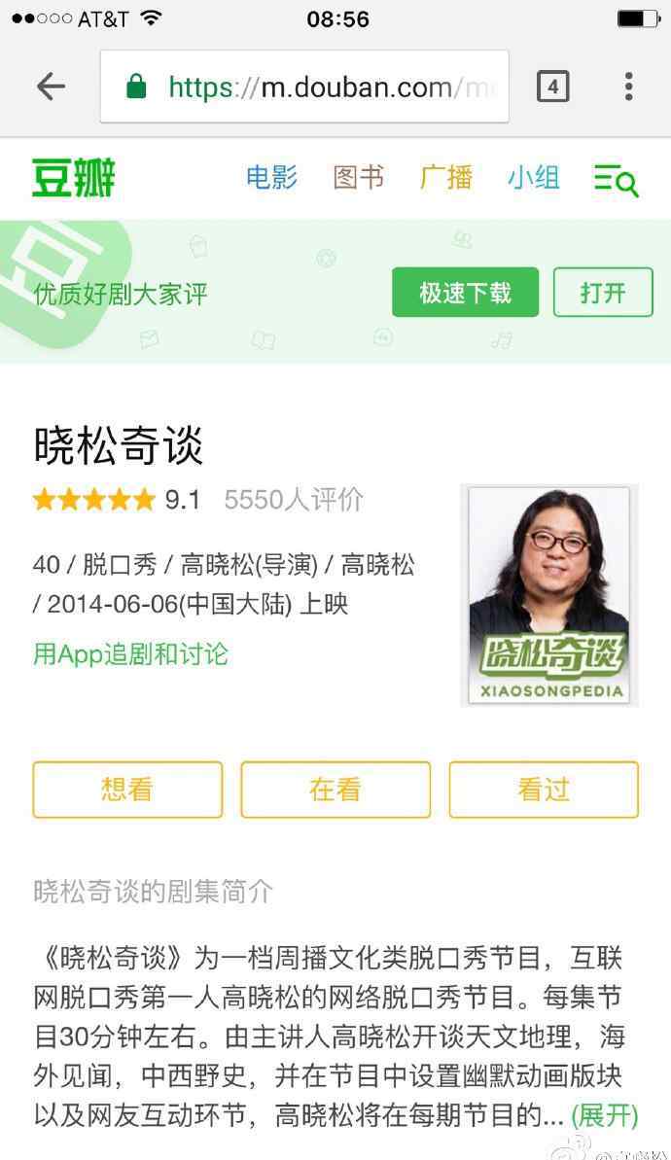The height and width of the screenshot is (1160, 671).
Task: Tap the 打开 button
Action: [x=603, y=293]
